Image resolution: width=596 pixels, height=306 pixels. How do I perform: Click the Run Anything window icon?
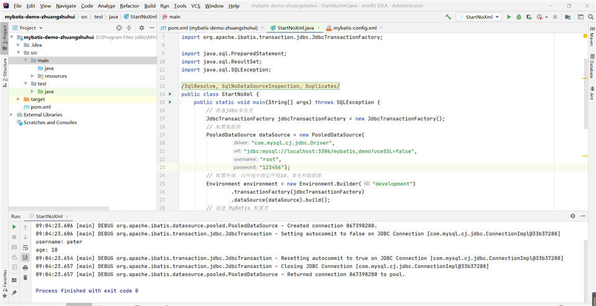(x=581, y=17)
